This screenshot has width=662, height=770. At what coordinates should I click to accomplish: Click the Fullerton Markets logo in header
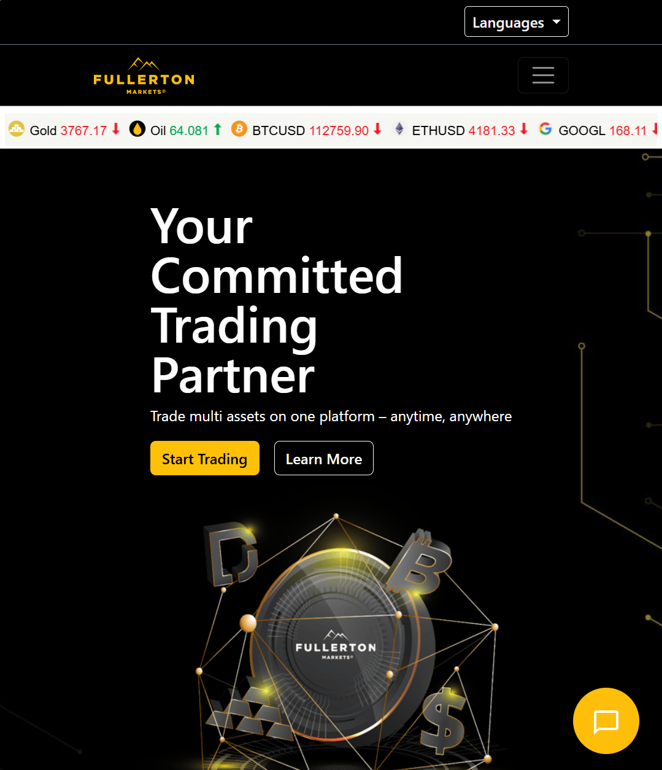tap(144, 76)
